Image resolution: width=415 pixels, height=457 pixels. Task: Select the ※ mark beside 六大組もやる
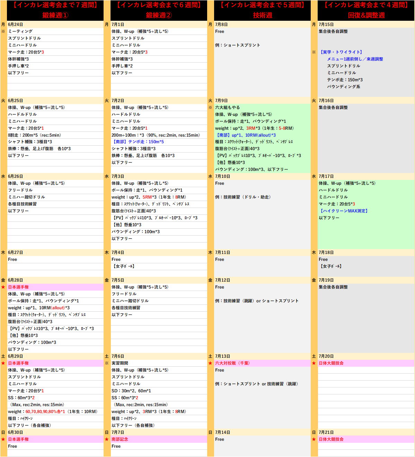[x=210, y=108]
